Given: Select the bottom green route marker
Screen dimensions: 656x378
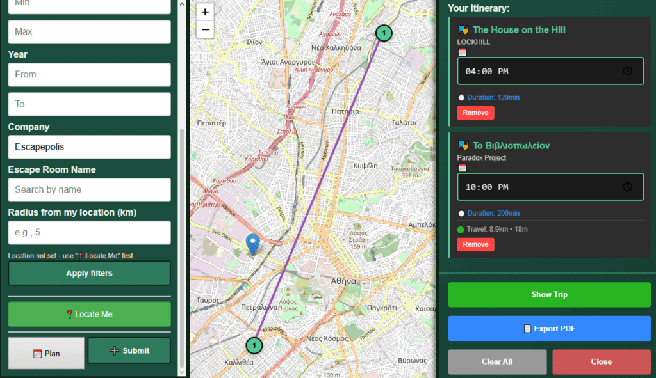Looking at the screenshot, I should pyautogui.click(x=254, y=345).
